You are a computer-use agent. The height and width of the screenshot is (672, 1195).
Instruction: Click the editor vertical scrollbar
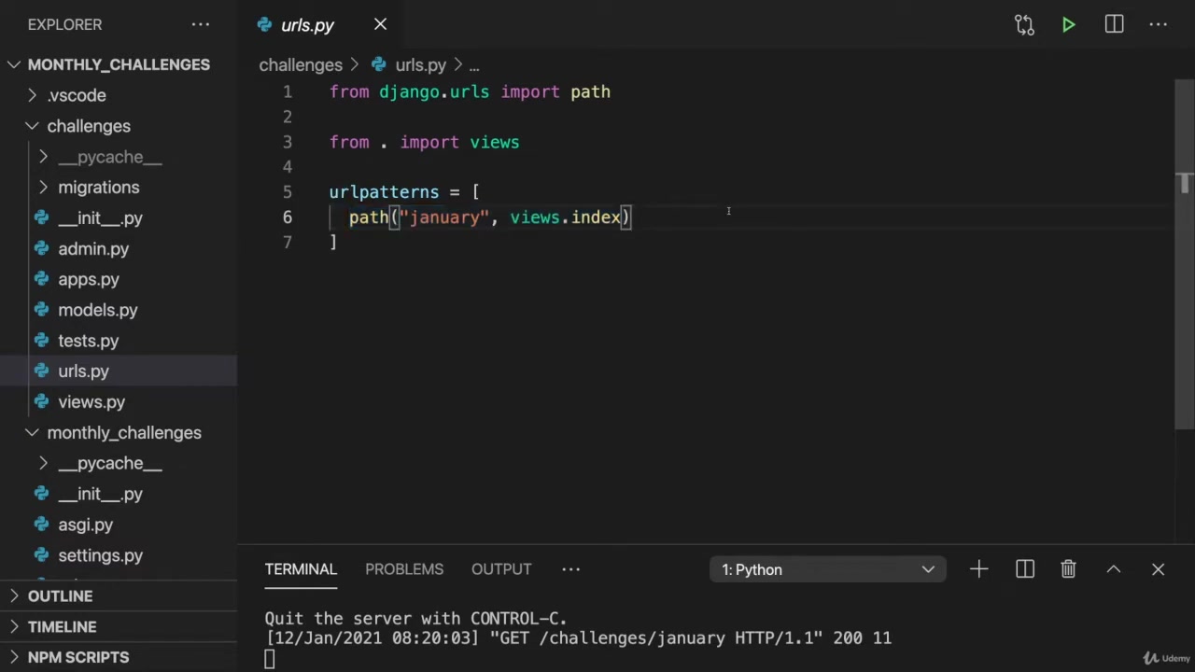(x=1184, y=280)
